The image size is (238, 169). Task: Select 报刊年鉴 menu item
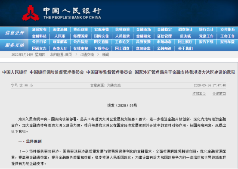(228, 42)
